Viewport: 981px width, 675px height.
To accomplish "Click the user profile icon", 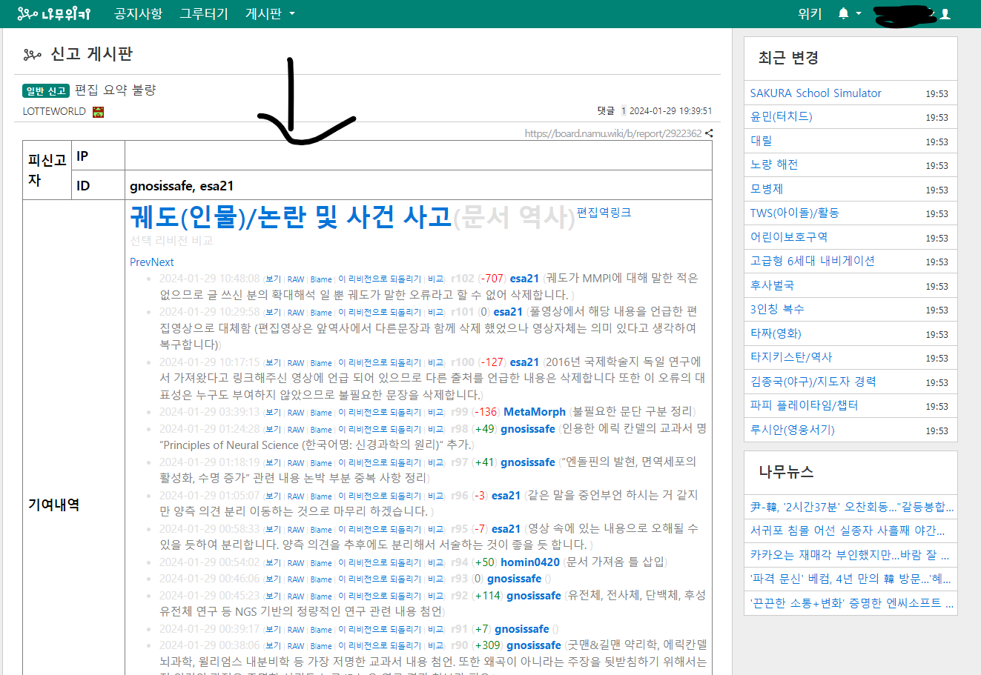I will [945, 13].
